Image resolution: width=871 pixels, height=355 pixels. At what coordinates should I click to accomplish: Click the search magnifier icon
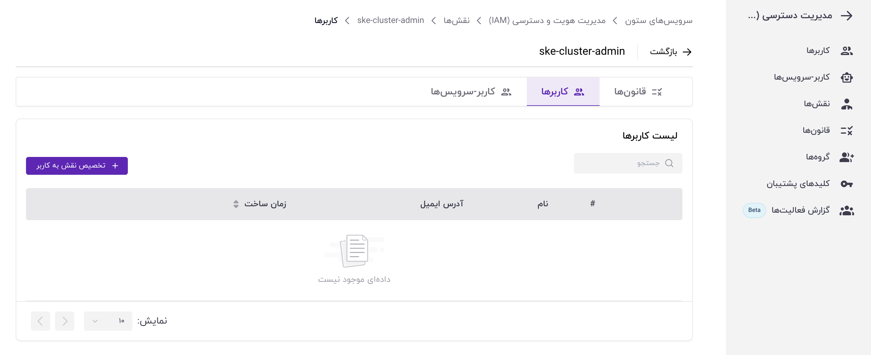(669, 164)
